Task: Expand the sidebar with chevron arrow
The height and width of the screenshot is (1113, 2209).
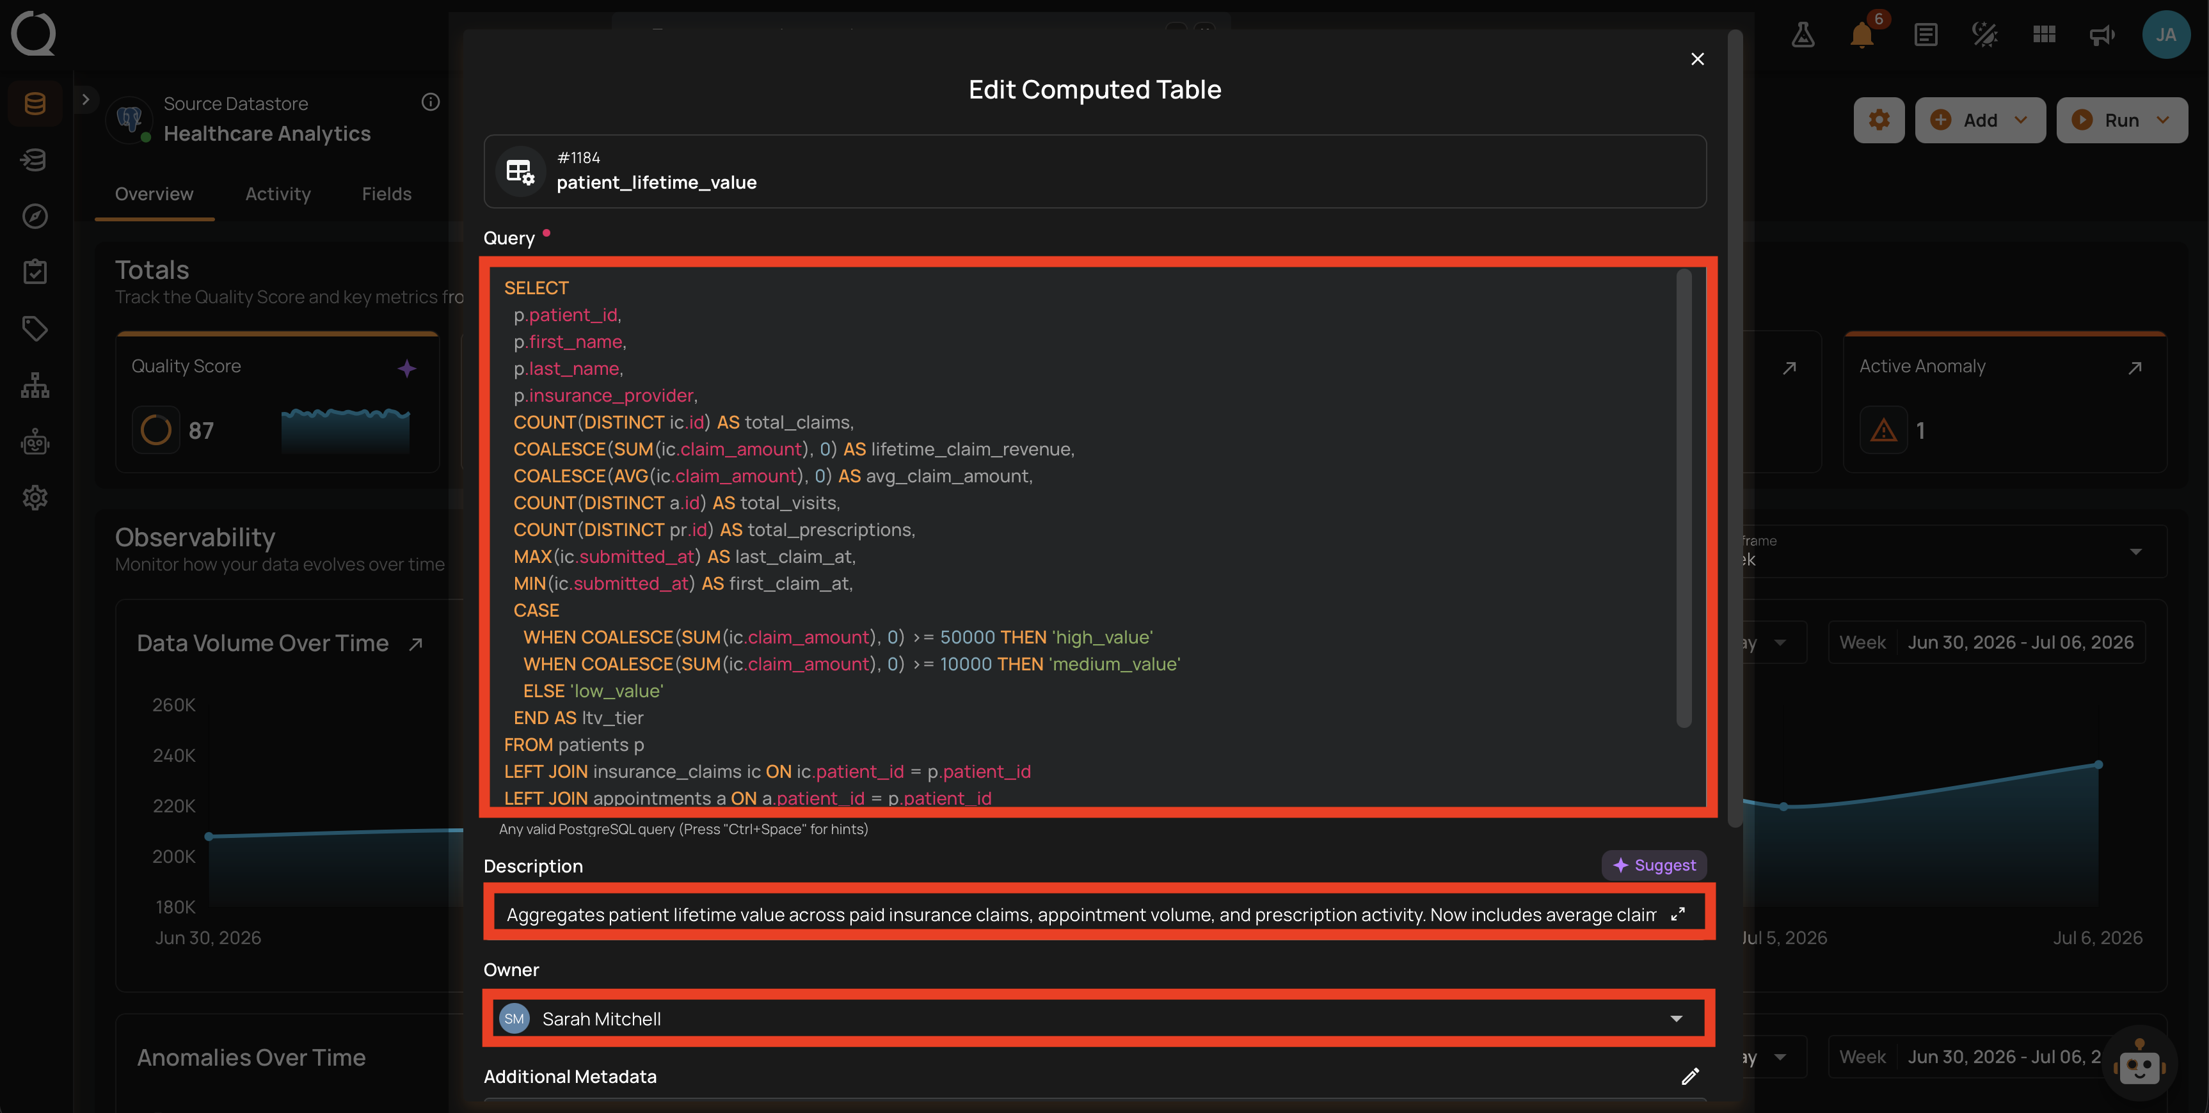Action: point(85,100)
